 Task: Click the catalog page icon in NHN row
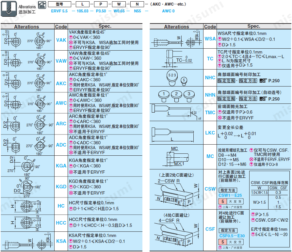[x=263, y=99]
